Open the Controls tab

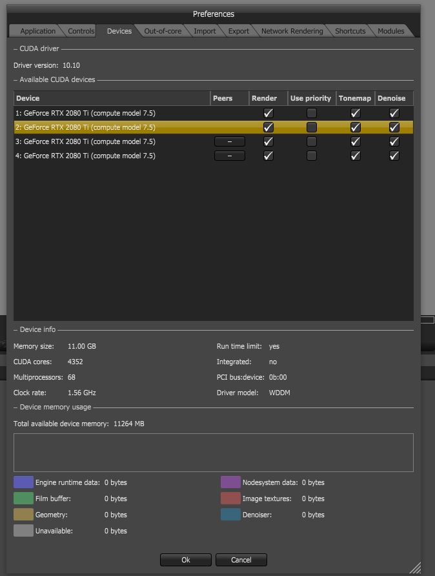pos(81,31)
